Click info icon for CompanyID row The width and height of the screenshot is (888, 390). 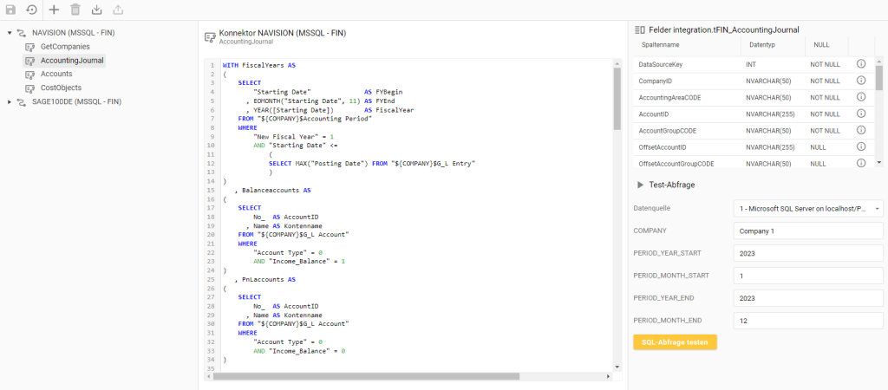pos(861,81)
